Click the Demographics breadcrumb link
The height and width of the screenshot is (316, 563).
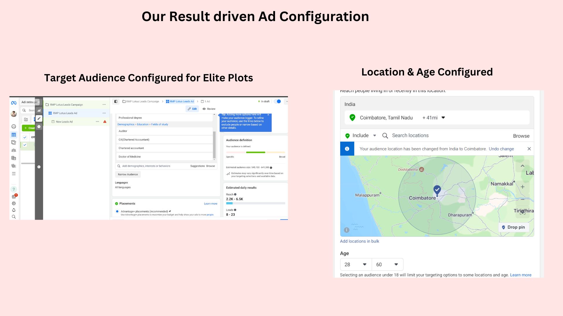tap(126, 124)
